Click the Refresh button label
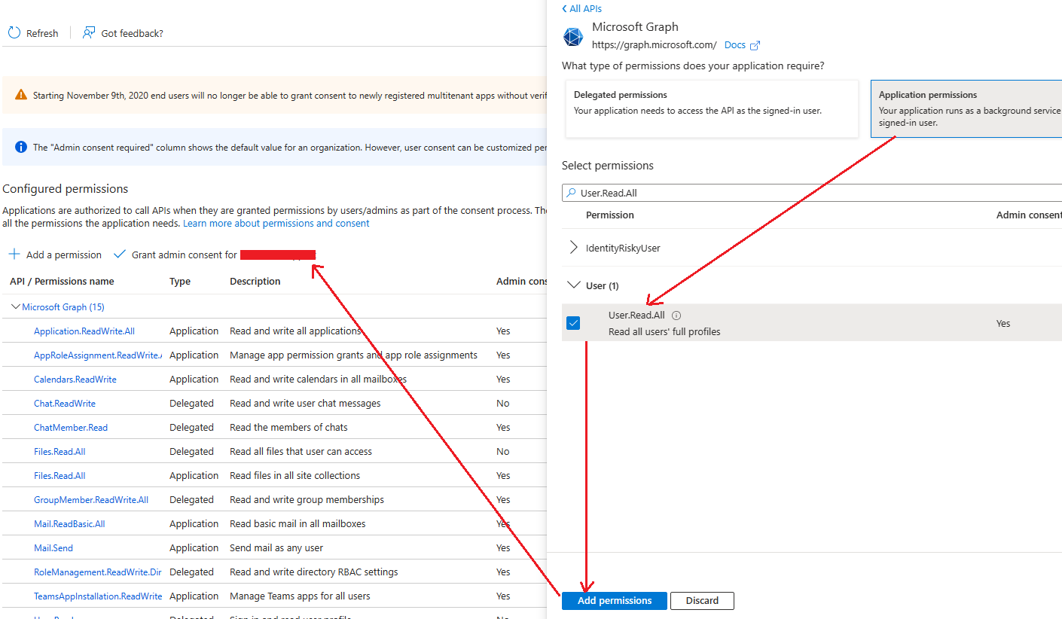This screenshot has width=1062, height=619. point(42,33)
